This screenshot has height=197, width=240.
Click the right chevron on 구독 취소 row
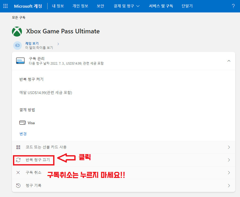tap(229, 173)
